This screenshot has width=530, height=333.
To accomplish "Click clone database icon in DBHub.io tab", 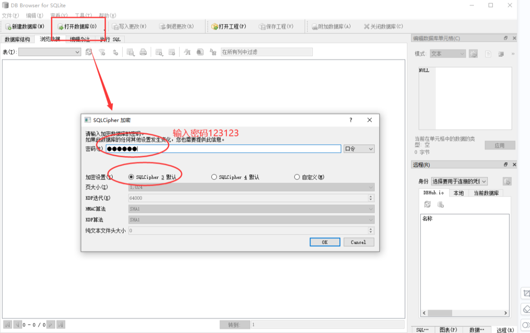I will click(x=440, y=204).
